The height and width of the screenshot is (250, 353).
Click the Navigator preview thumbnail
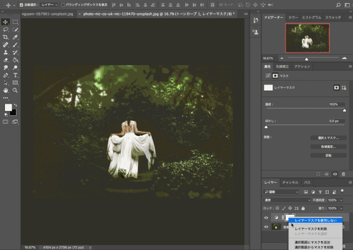pos(307,38)
